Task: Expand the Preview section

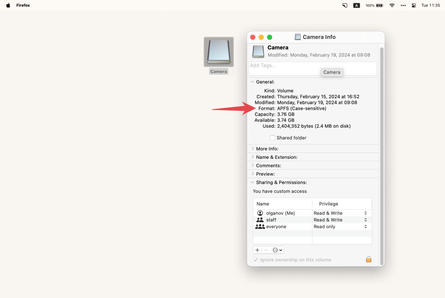Action: (252, 174)
